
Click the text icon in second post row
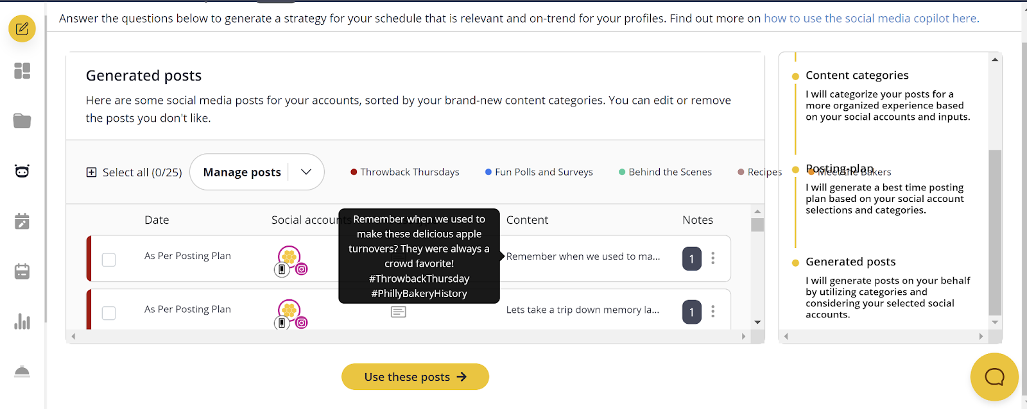399,312
